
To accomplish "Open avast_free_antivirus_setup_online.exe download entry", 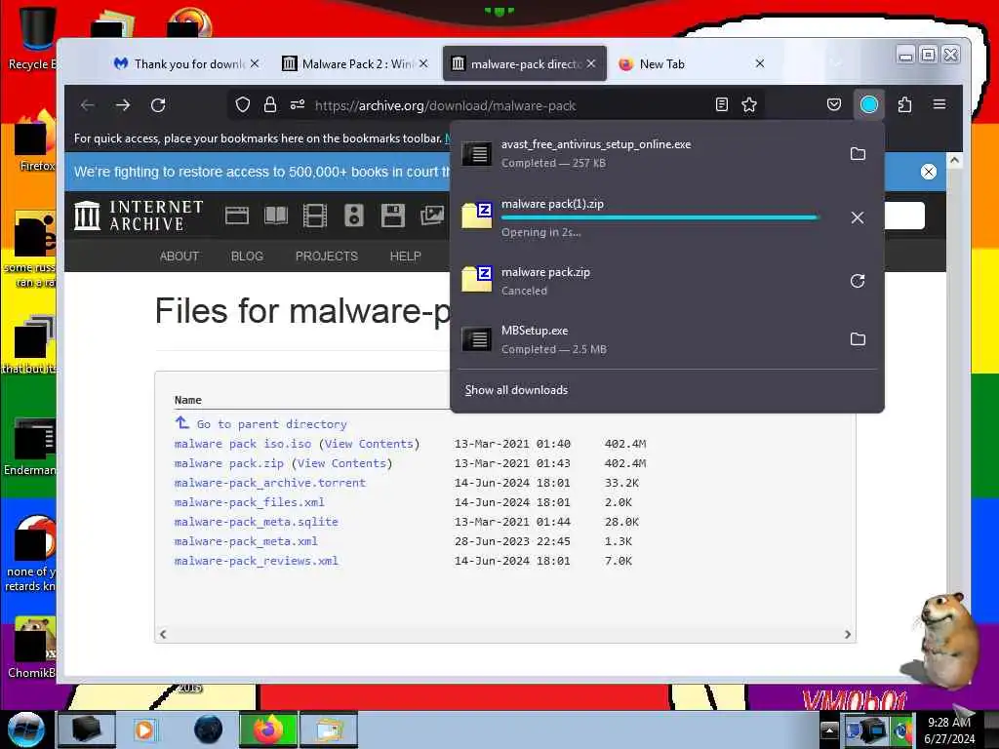I will pos(647,153).
